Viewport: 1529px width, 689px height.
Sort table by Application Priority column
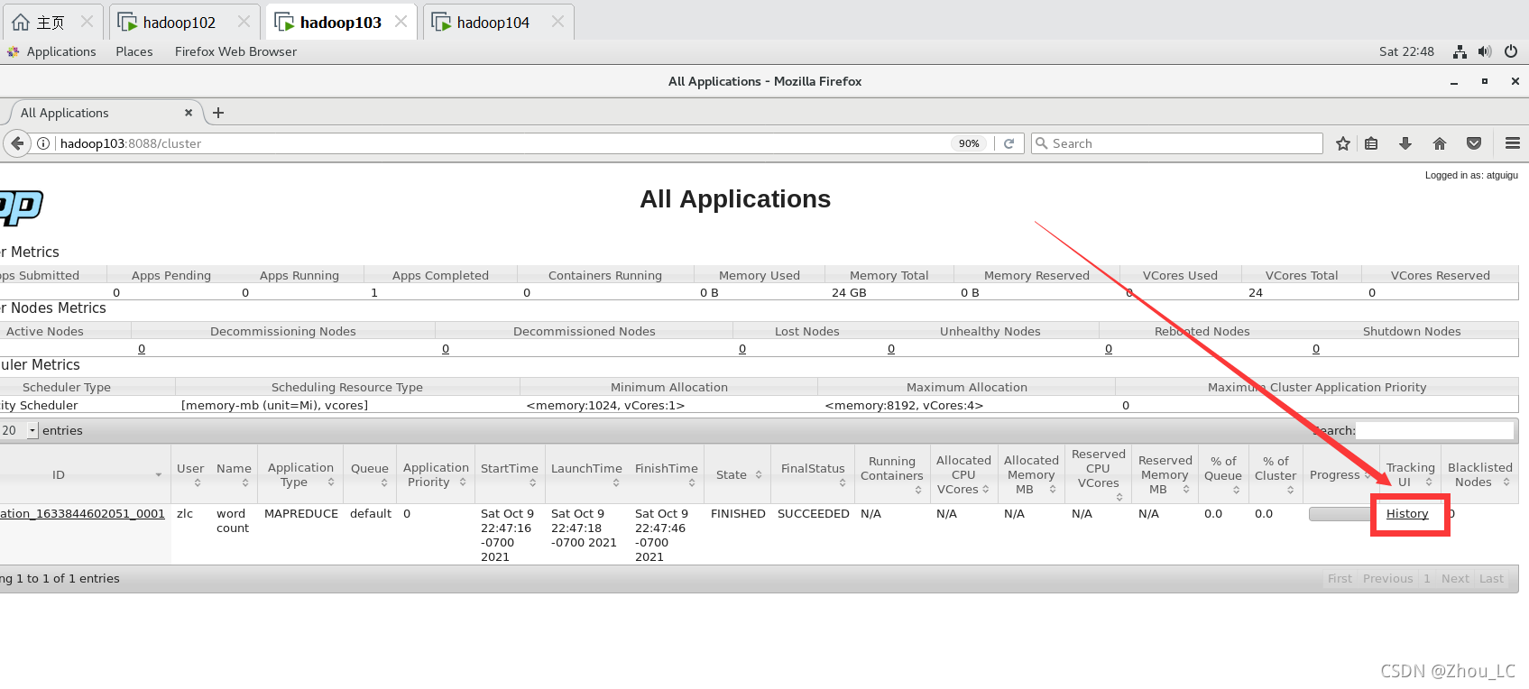[436, 474]
